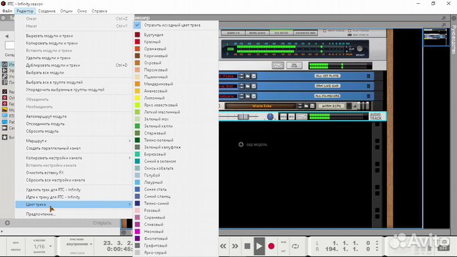Click the Stop button in transport
457x257 pixels.
tap(247, 246)
